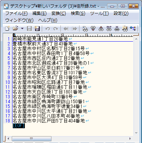Click the find next downward binoculars icon
The width and height of the screenshot is (142, 143).
[x=93, y=29]
